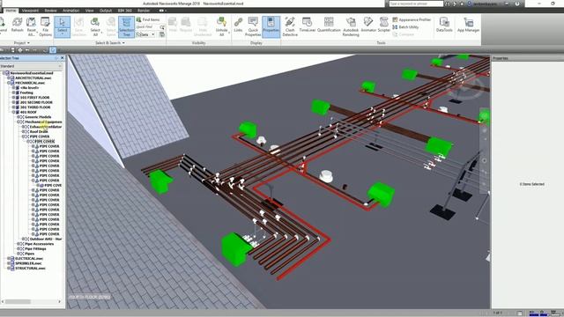Click Appearance Profiler
The height and width of the screenshot is (317, 564).
coord(412,19)
